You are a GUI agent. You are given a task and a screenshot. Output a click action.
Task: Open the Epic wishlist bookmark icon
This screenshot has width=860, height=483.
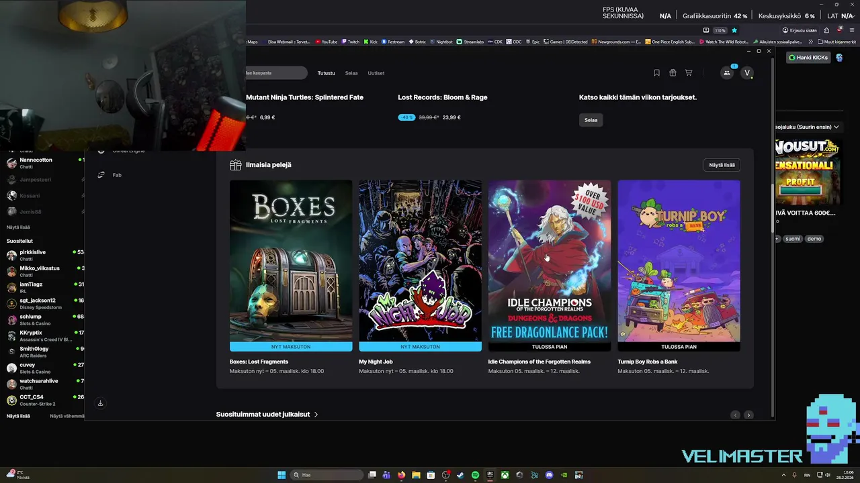(x=656, y=73)
